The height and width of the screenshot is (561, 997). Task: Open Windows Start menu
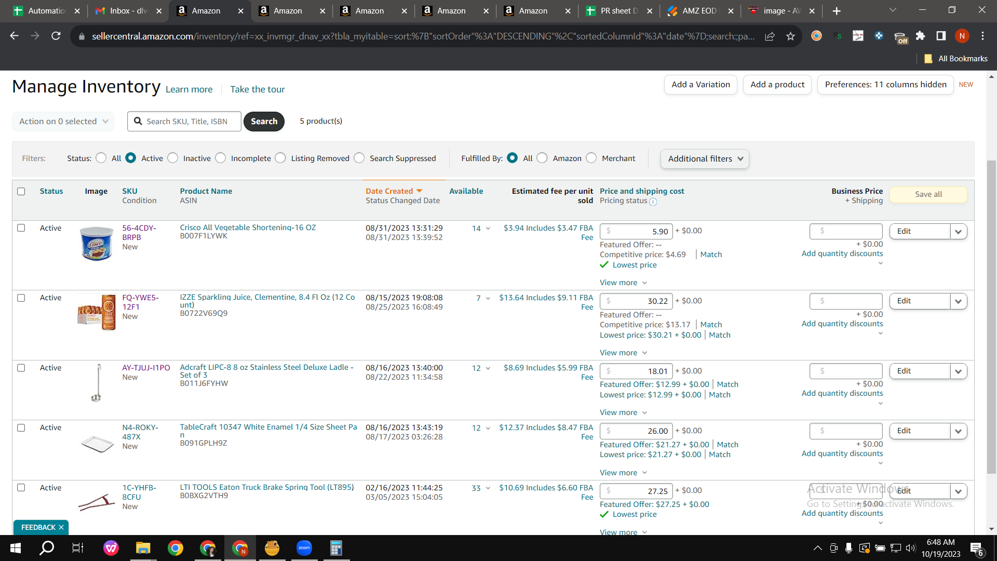pos(16,548)
